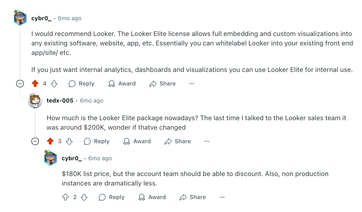The width and height of the screenshot is (362, 212).
Task: Downvote the bottom cybr0_ reply
Action: coord(84,197)
